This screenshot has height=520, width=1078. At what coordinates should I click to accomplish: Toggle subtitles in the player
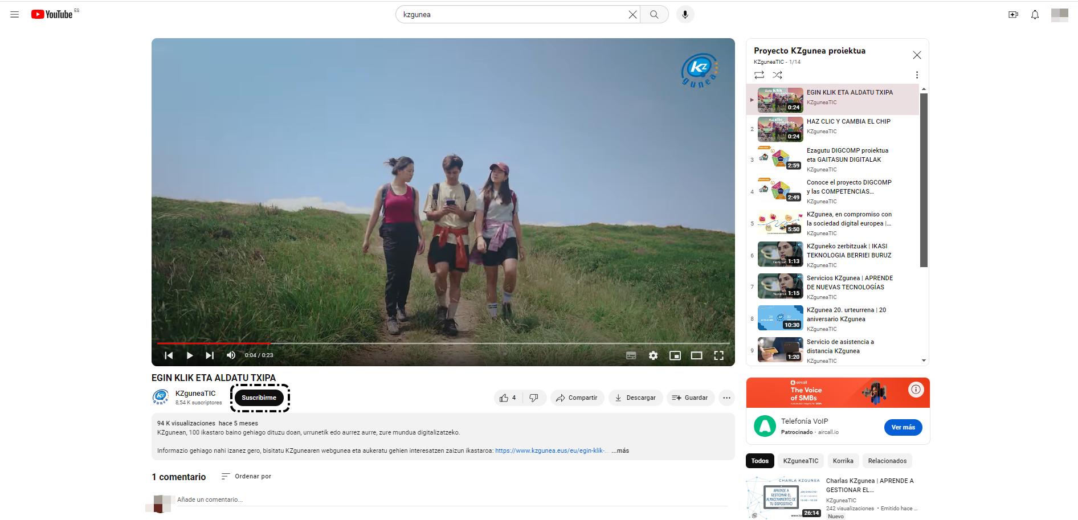click(x=631, y=355)
